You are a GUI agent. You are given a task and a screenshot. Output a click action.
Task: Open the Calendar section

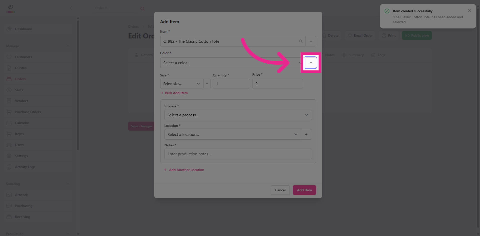click(22, 123)
